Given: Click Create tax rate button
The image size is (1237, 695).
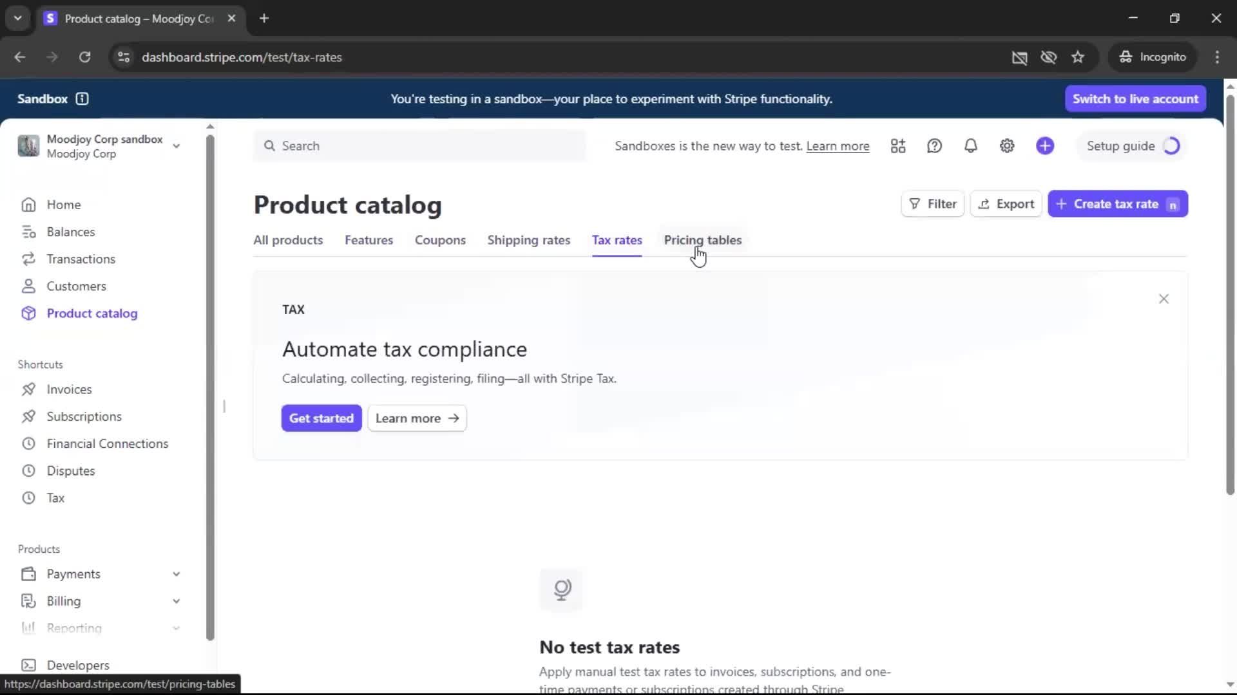Looking at the screenshot, I should click(1117, 204).
